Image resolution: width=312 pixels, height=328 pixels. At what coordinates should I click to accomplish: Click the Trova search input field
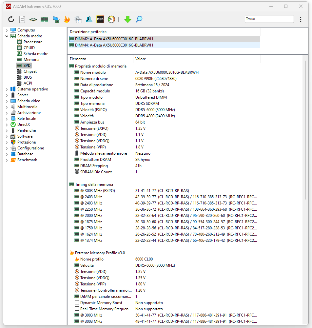(269, 19)
